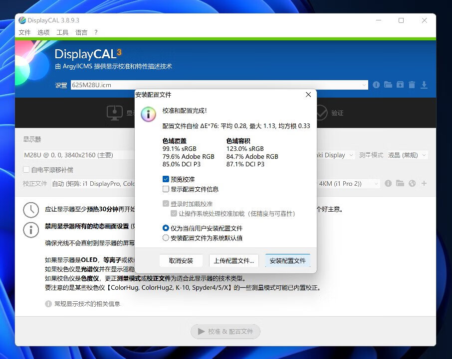Close the DisplayCAL main window
452x359 pixels.
coord(425,20)
